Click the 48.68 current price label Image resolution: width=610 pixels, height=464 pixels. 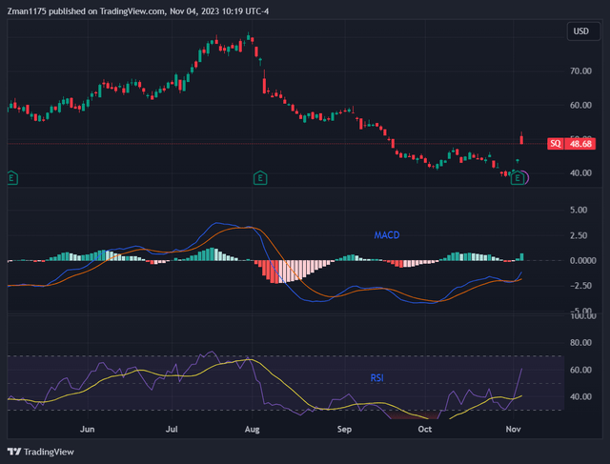(x=580, y=144)
